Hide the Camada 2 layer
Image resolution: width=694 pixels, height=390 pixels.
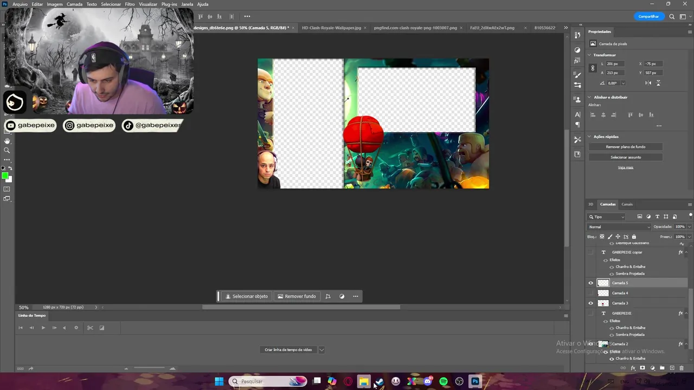[x=591, y=344]
